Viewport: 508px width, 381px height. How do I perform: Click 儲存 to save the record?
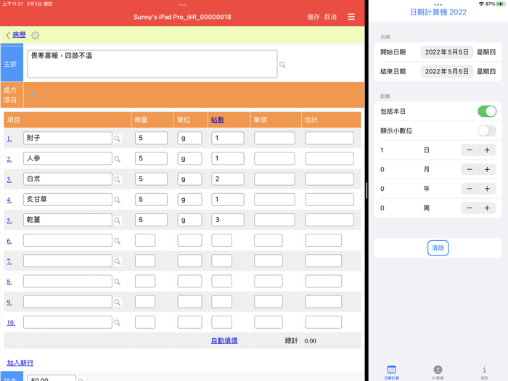pyautogui.click(x=313, y=17)
